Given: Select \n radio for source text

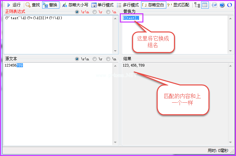Looking at the screenshot, I should click(x=109, y=59).
